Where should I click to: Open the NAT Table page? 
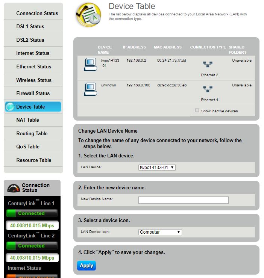(x=27, y=120)
